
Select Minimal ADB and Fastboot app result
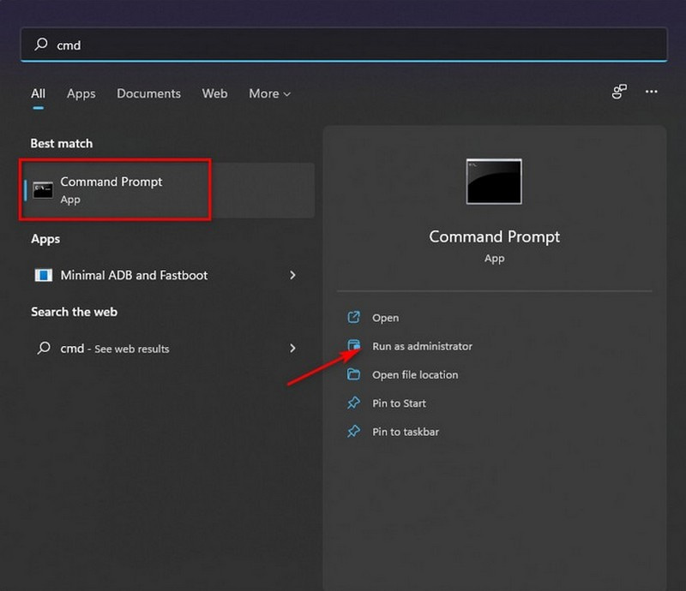point(134,275)
